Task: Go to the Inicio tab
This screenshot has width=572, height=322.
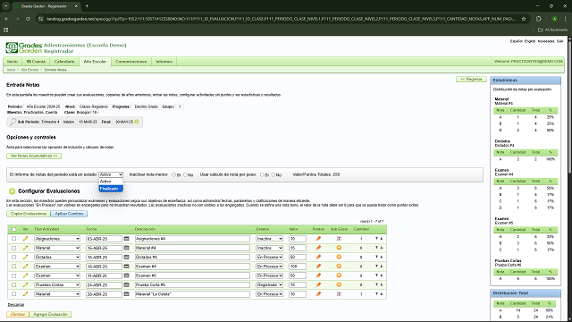Action: (13, 62)
